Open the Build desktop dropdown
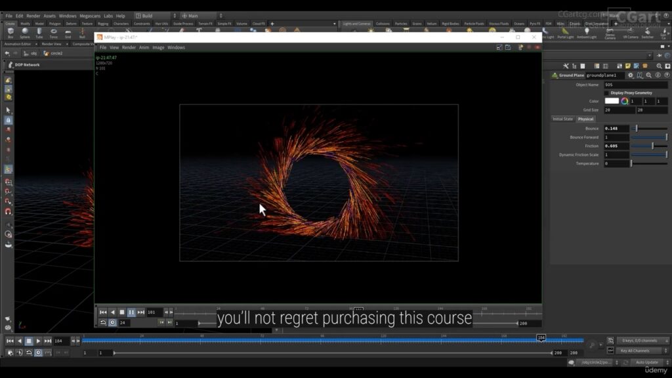 click(x=156, y=16)
